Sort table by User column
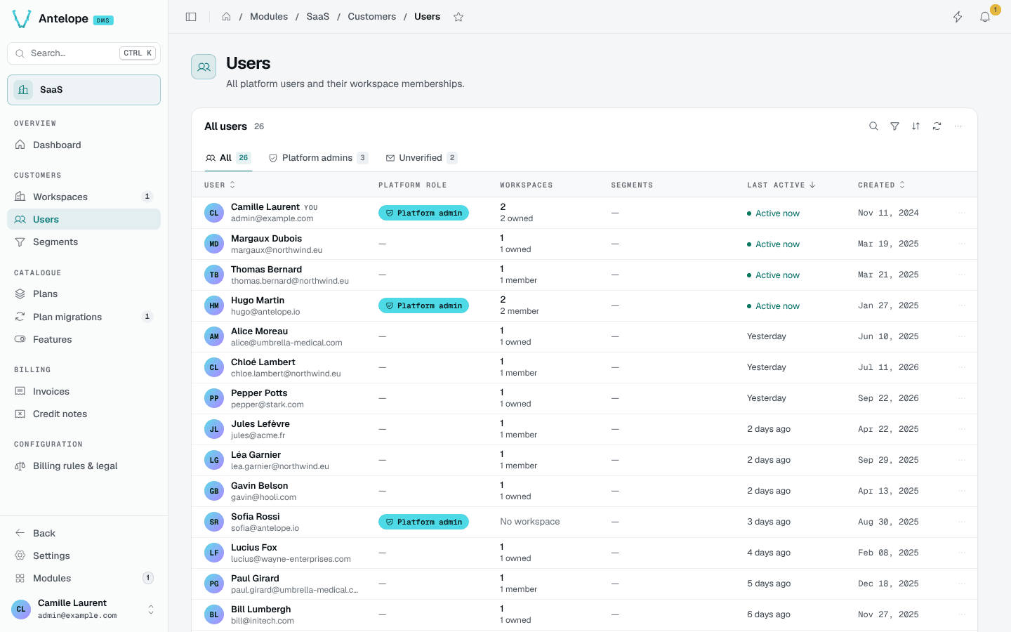The height and width of the screenshot is (632, 1011). (220, 185)
